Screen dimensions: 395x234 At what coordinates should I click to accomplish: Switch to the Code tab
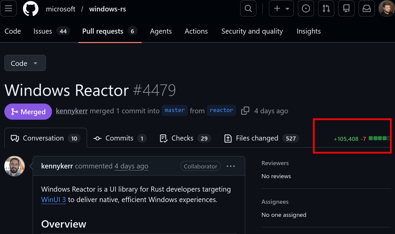[12, 31]
